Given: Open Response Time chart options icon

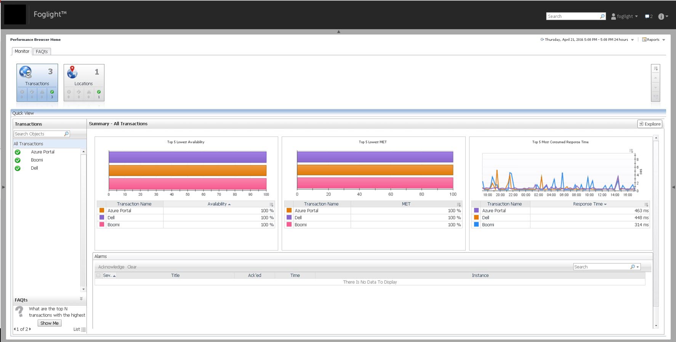Looking at the screenshot, I should (631, 151).
